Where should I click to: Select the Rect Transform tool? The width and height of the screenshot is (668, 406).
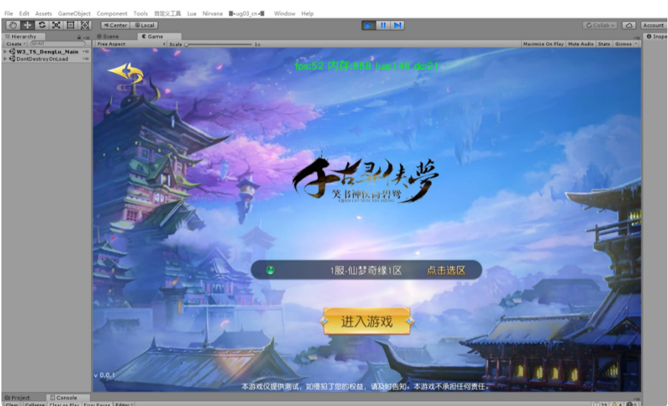70,25
